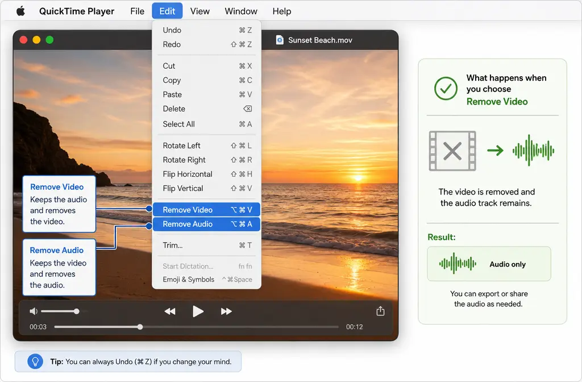Choose Remove Audio from the menu
The image size is (582, 382).
point(206,224)
